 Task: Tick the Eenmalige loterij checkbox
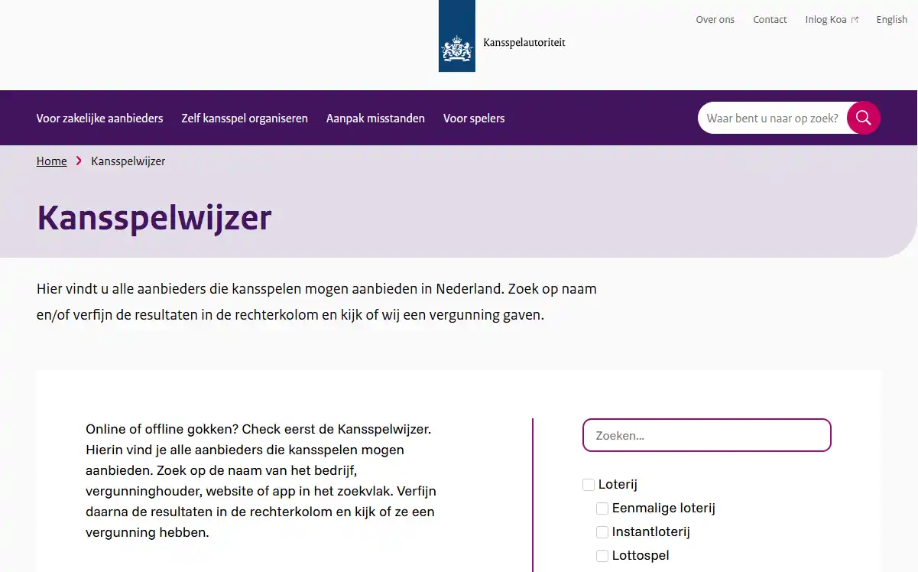pyautogui.click(x=602, y=509)
